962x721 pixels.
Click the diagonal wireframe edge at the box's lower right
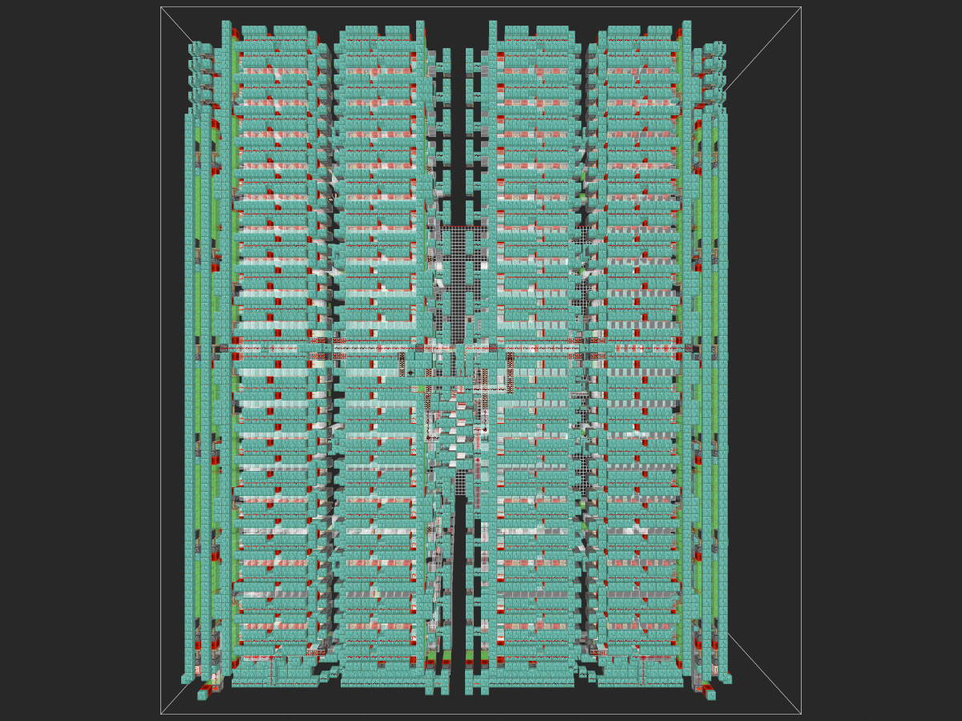(x=764, y=673)
